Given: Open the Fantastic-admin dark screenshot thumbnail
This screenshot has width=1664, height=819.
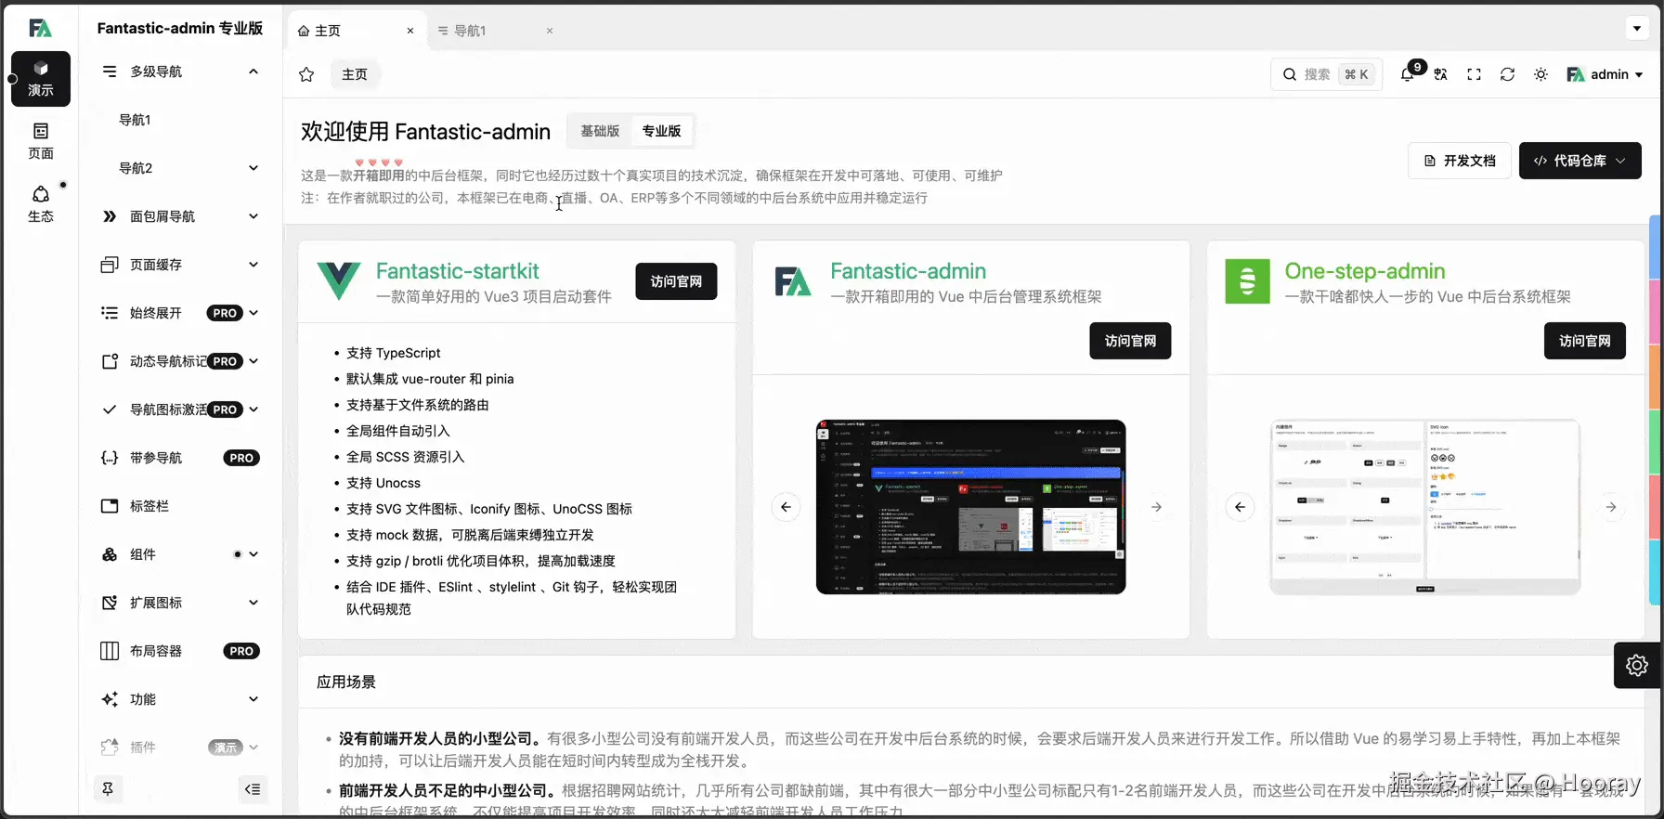Looking at the screenshot, I should click(970, 507).
